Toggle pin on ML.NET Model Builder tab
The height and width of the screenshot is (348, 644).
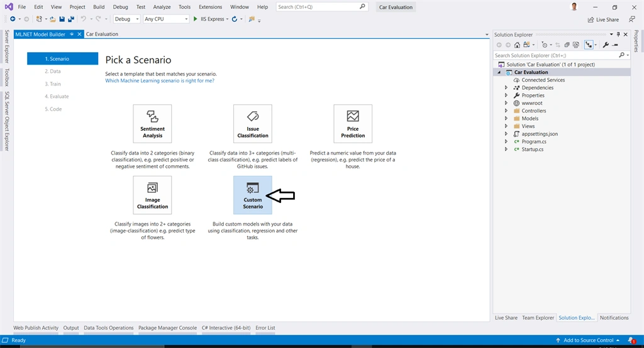pos(72,34)
